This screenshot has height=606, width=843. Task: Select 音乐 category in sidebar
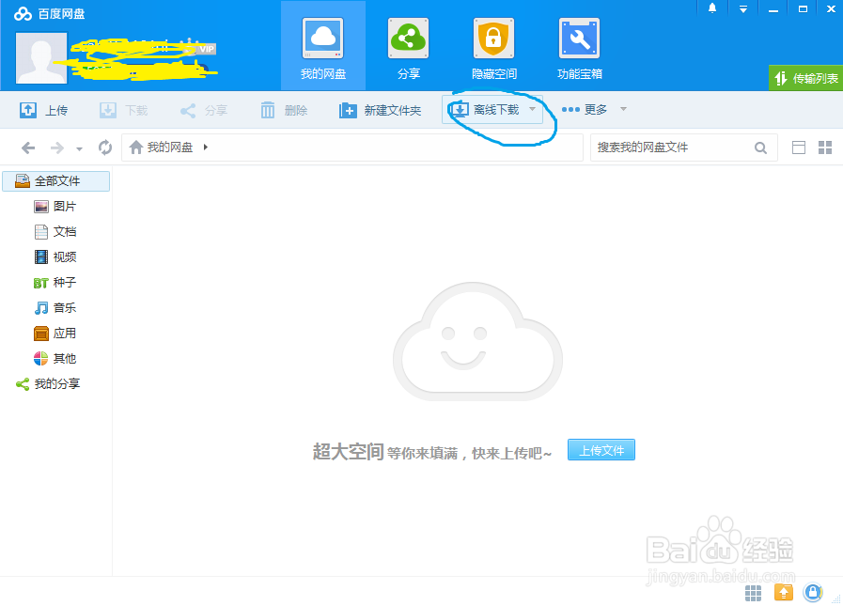click(55, 307)
